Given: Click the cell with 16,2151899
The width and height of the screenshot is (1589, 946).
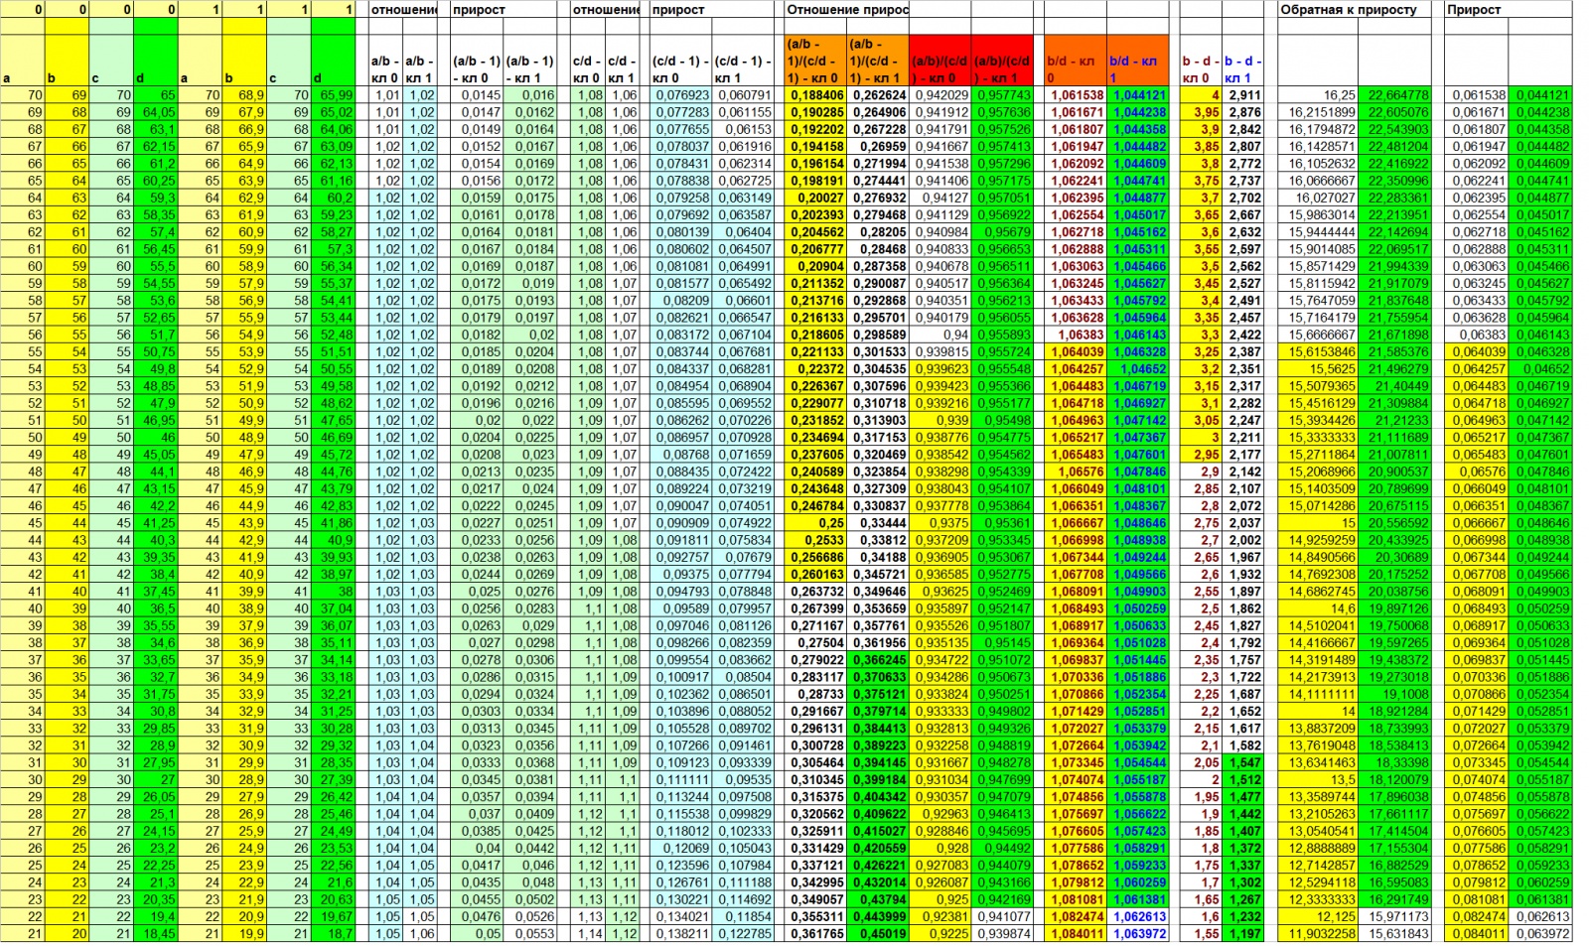Looking at the screenshot, I should [x=1318, y=112].
